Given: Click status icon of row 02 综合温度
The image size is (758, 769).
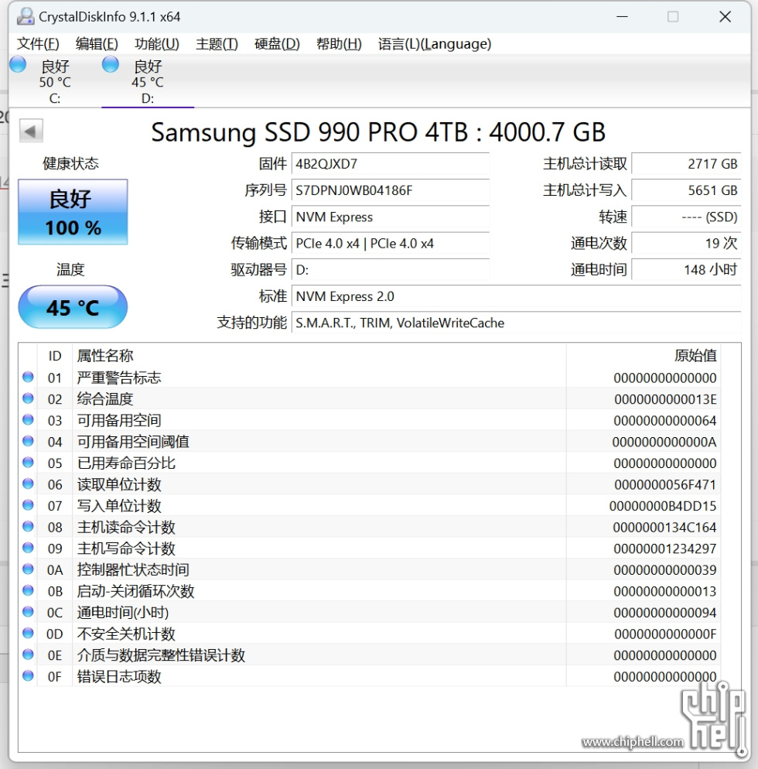Looking at the screenshot, I should click(29, 398).
